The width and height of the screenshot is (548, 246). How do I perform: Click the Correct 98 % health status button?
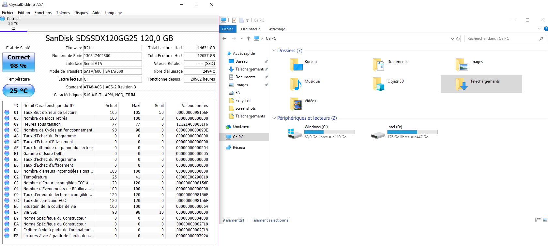coord(19,62)
